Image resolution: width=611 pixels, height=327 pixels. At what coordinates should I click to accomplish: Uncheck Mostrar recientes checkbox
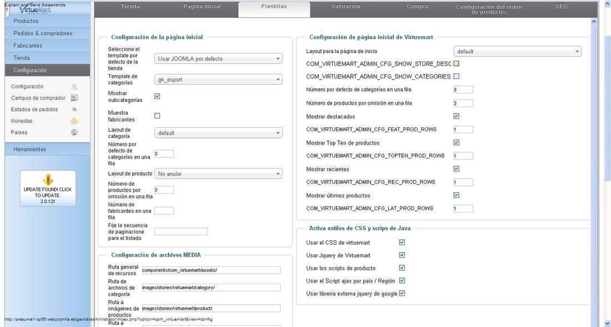456,169
